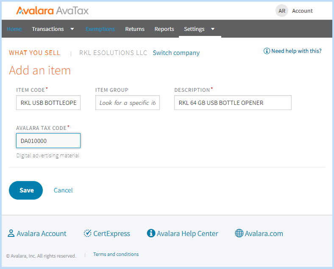
Task: Focus the Avalara Tax Code field
Action: point(48,141)
